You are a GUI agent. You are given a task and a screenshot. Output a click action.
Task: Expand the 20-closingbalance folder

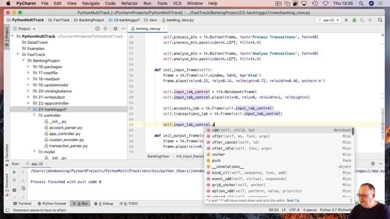coord(29,91)
